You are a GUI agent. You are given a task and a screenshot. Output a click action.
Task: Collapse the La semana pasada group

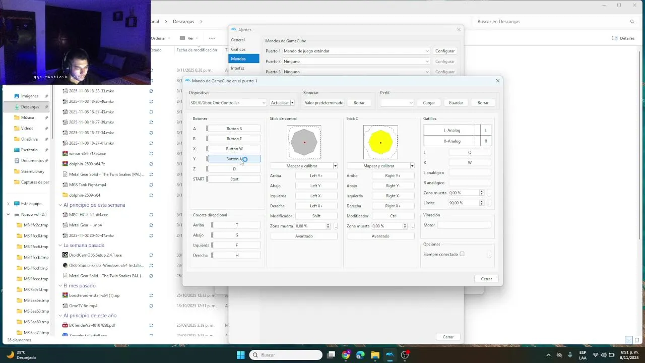coord(60,246)
